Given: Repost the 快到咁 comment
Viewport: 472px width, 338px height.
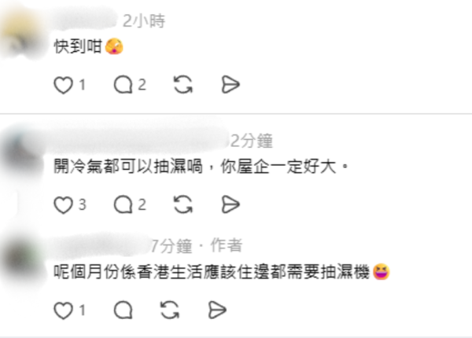Looking at the screenshot, I should (183, 85).
